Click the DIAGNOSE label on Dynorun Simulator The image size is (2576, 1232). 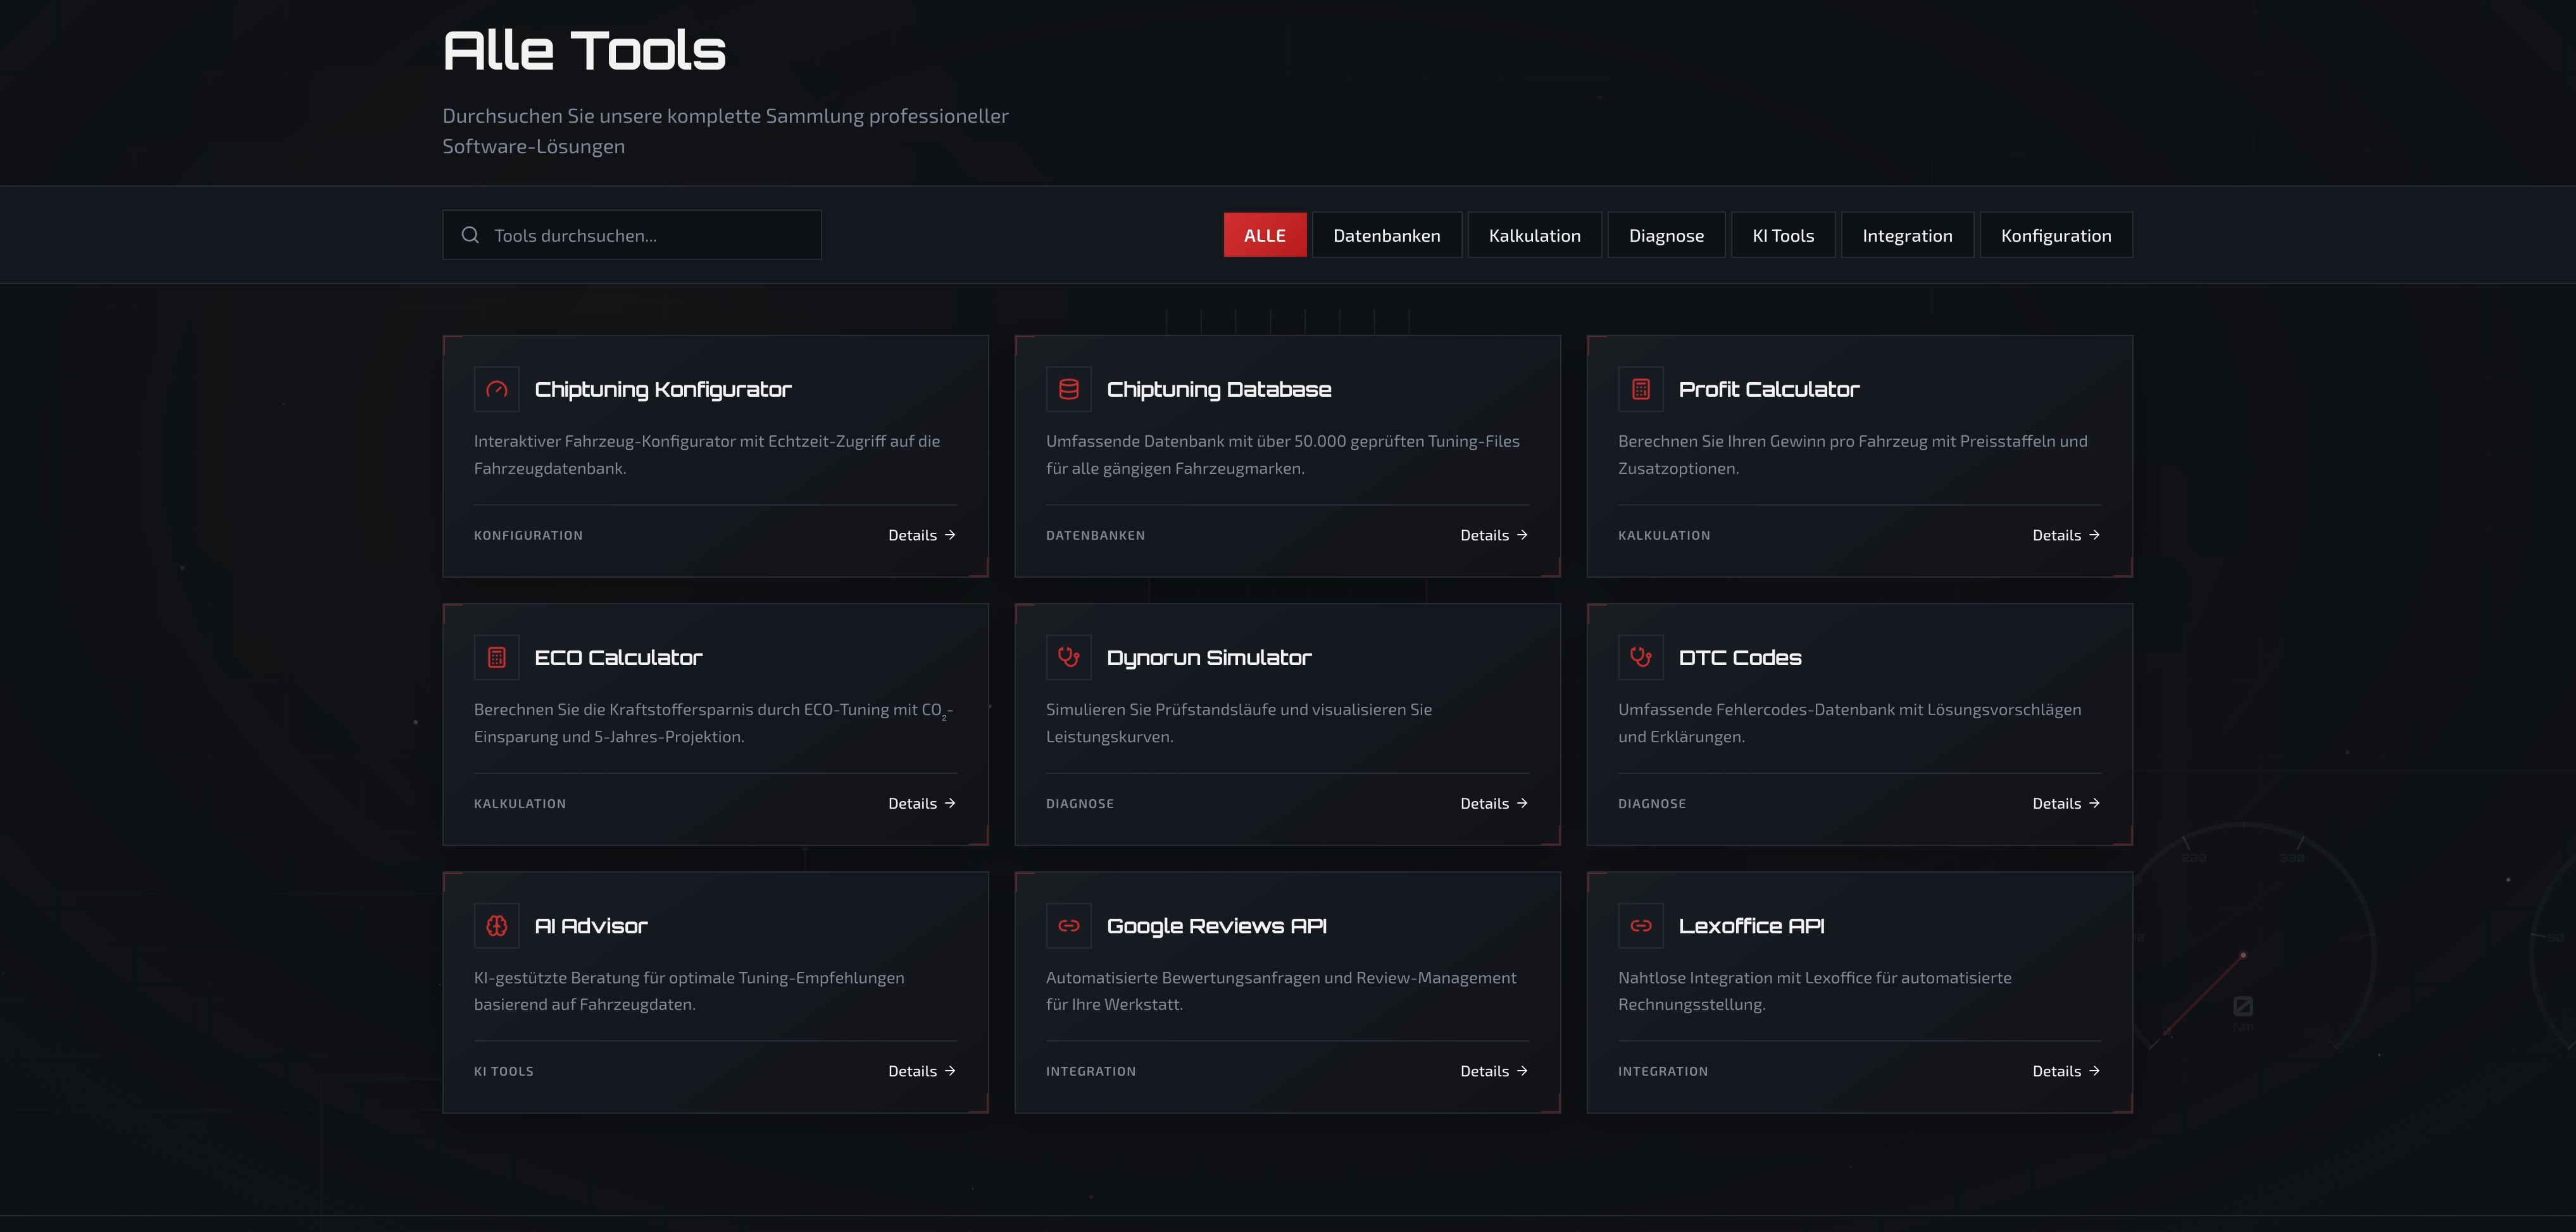click(1080, 803)
